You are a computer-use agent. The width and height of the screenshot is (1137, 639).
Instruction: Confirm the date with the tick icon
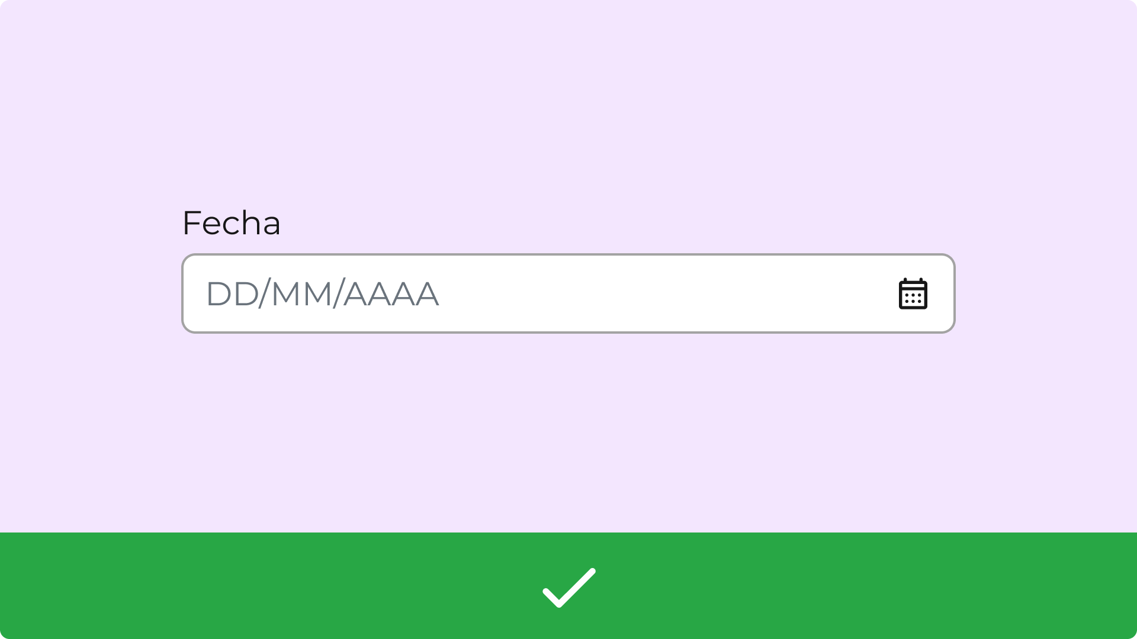coord(568,587)
